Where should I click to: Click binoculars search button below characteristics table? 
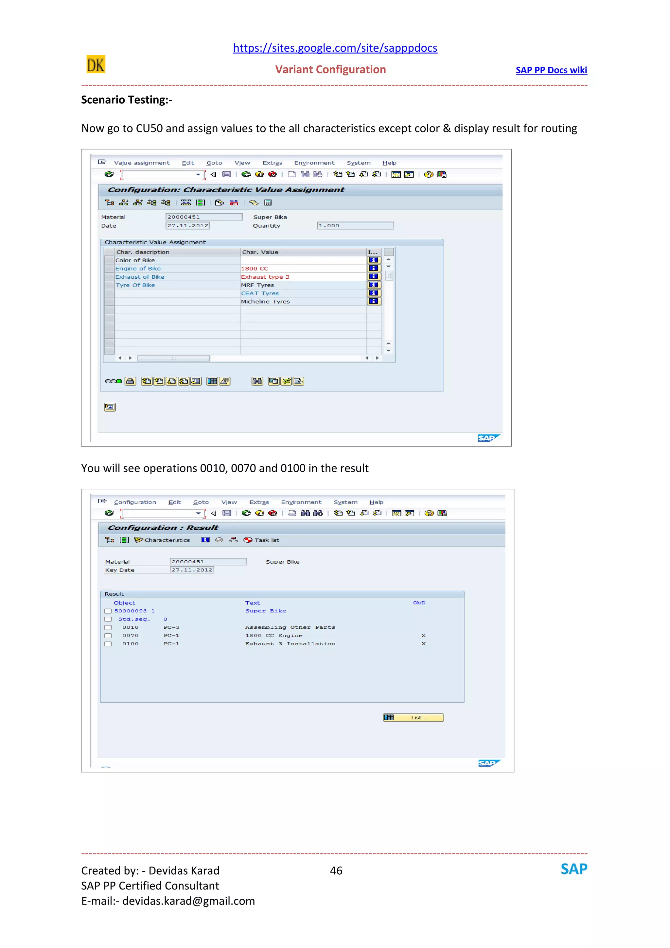point(257,381)
